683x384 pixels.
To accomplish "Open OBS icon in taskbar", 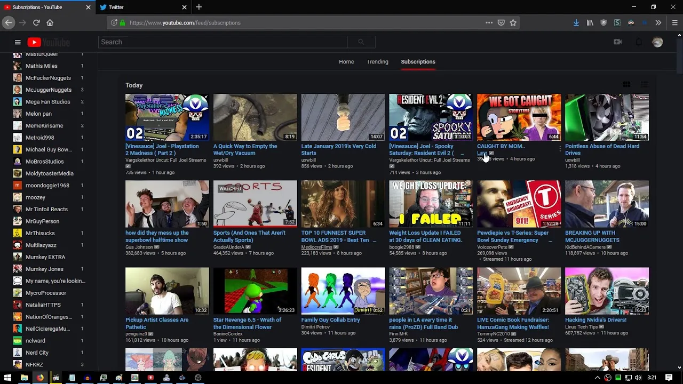I will coord(198,378).
